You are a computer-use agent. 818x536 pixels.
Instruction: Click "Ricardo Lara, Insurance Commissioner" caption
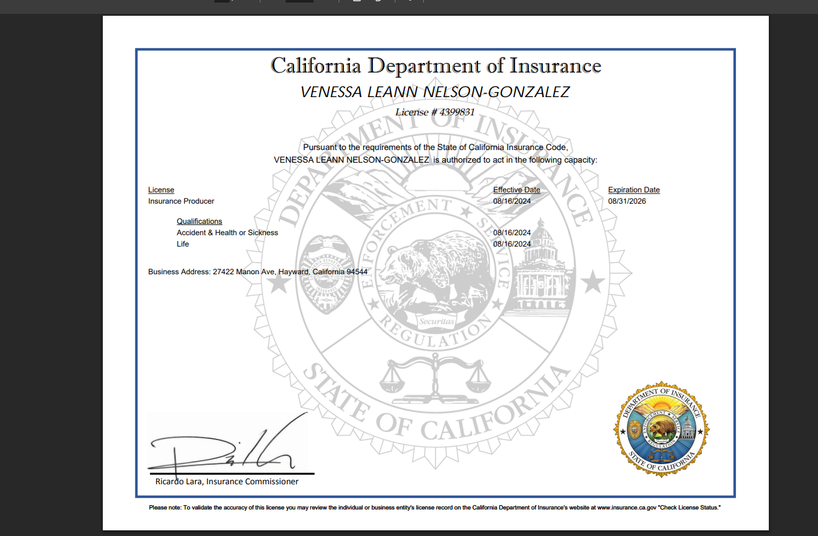[x=227, y=482]
